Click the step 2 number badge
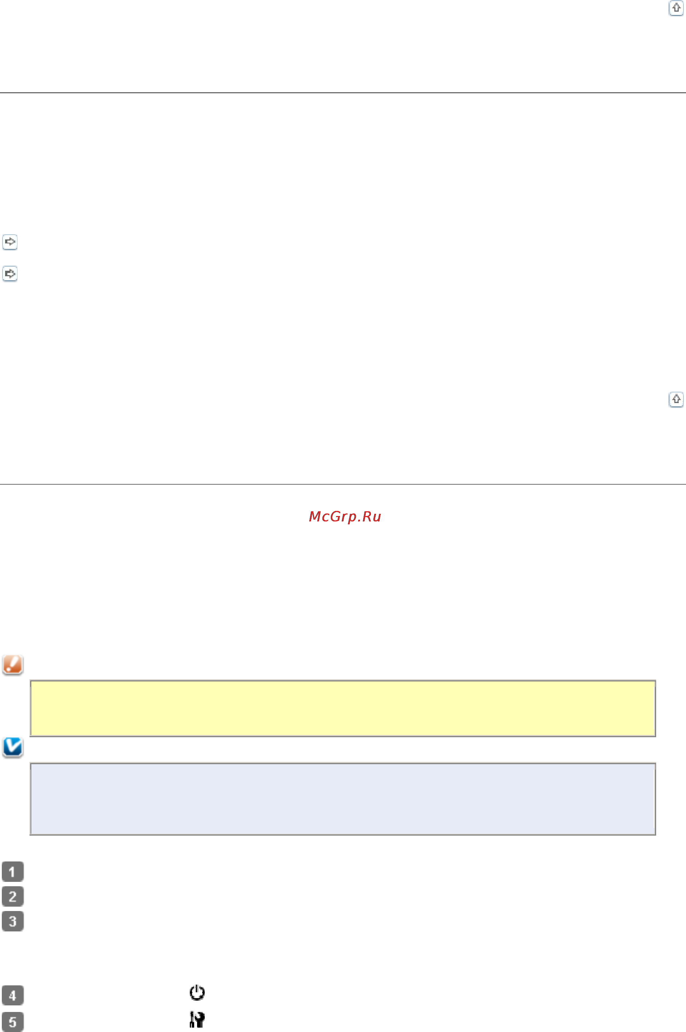 tap(13, 896)
